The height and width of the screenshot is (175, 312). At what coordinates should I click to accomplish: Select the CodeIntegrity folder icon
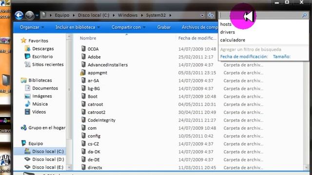coord(83,120)
